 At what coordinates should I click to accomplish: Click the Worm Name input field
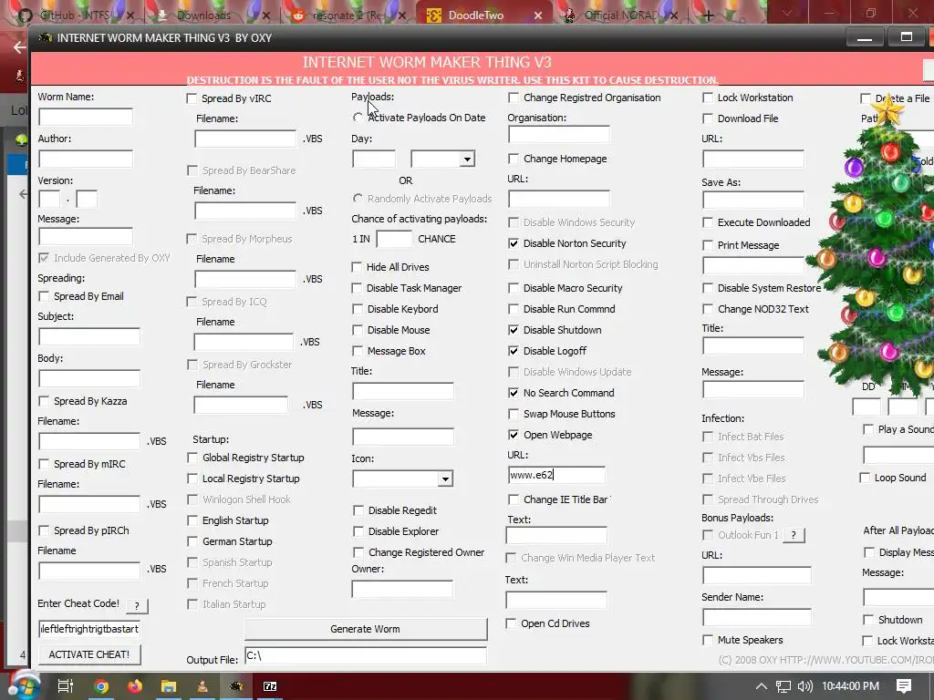pos(86,117)
